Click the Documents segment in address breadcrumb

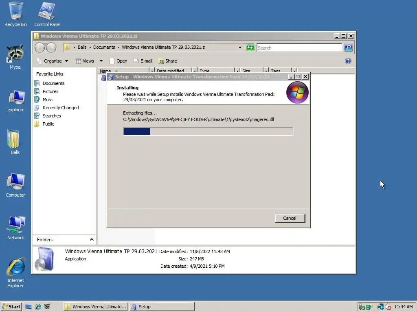104,47
